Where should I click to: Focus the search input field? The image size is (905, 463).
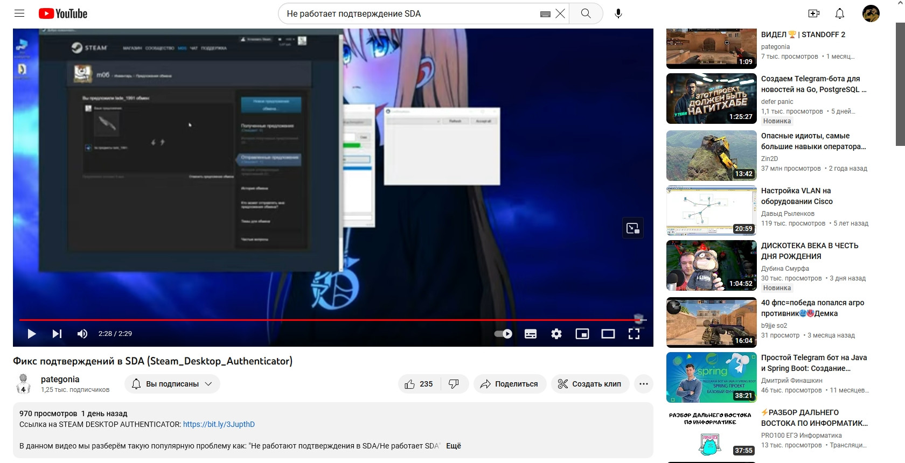pos(409,13)
